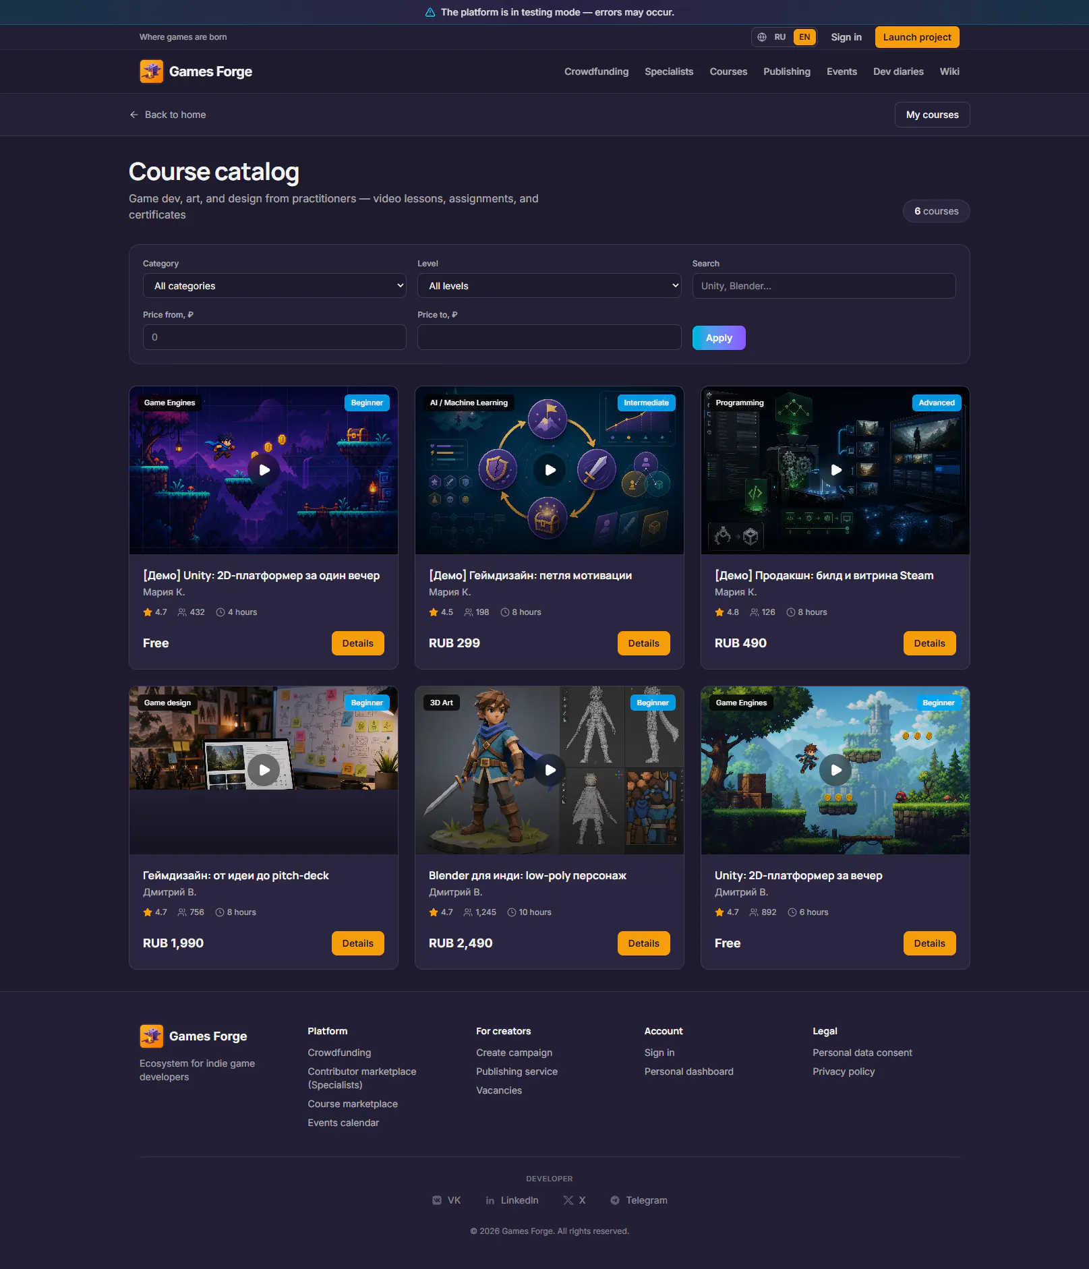The height and width of the screenshot is (1269, 1089).
Task: Open Details for the RUB 490 course
Action: [929, 643]
